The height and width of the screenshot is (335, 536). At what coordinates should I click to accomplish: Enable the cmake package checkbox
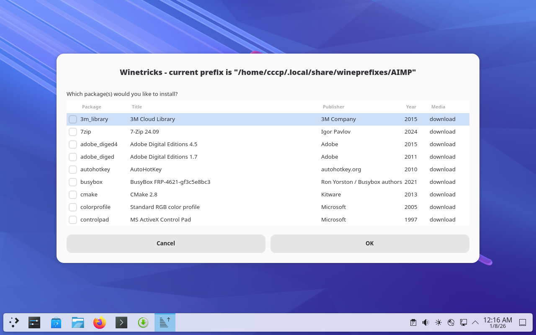point(73,195)
